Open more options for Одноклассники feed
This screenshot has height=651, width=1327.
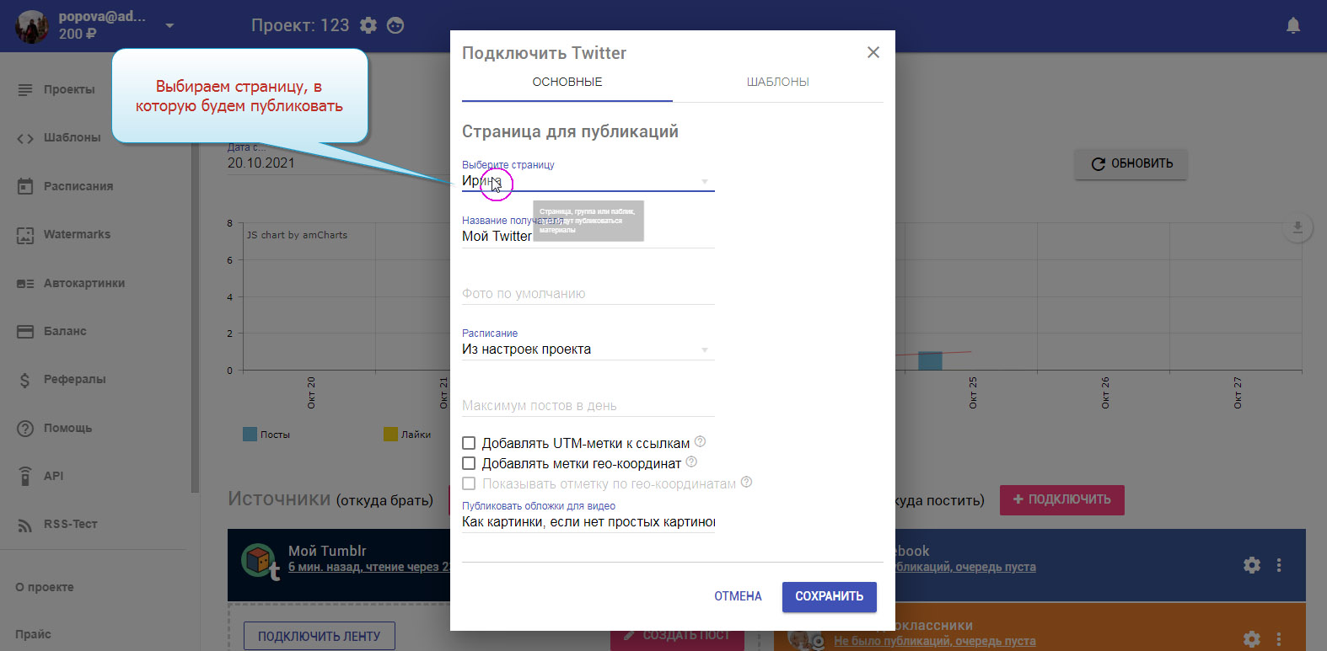click(1279, 639)
